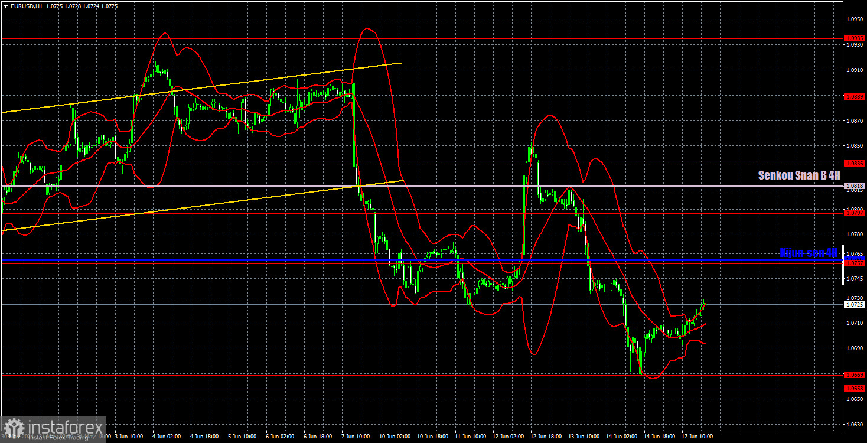Click the 5 Jun 10:00 time label
The width and height of the screenshot is (867, 443).
(x=241, y=436)
